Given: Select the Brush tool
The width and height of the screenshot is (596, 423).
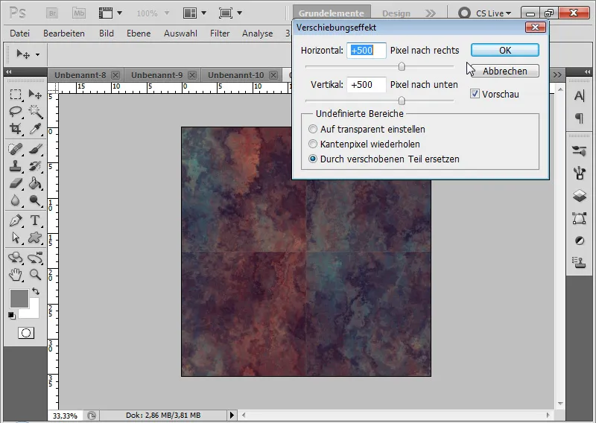Looking at the screenshot, I should [x=35, y=149].
